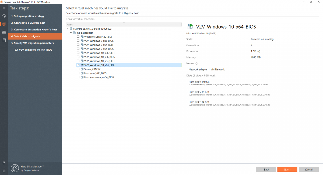Collapse the VMware ESXi 6.7.0 tree node
323x175 pixels.
point(68,29)
